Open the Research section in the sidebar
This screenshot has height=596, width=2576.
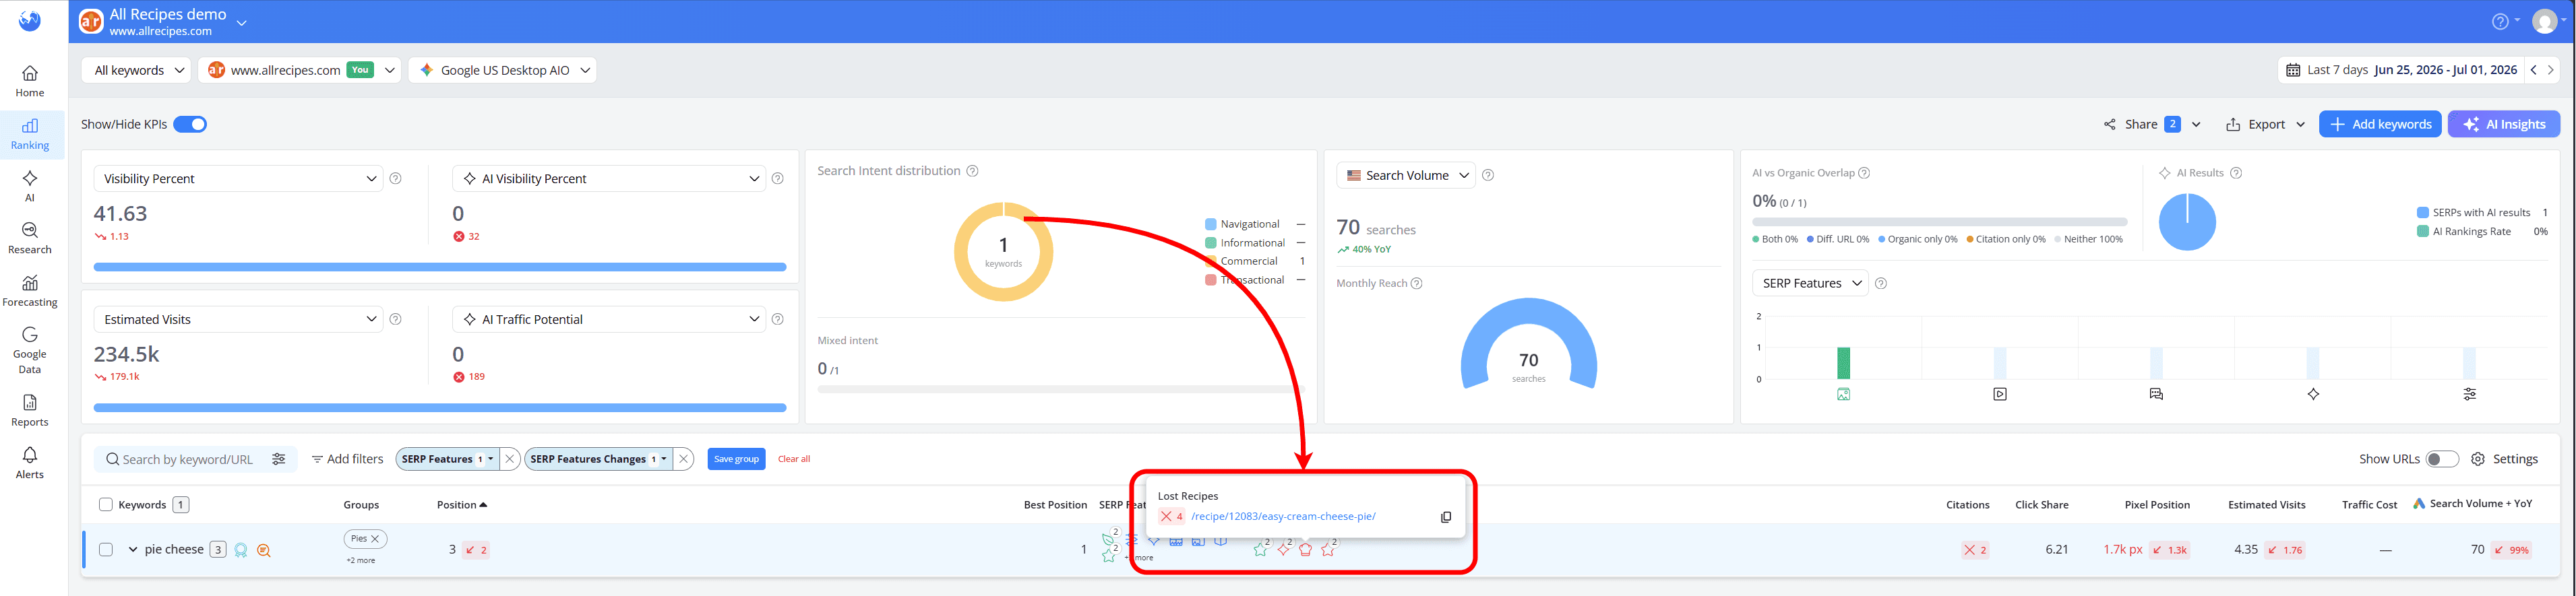pyautogui.click(x=30, y=238)
